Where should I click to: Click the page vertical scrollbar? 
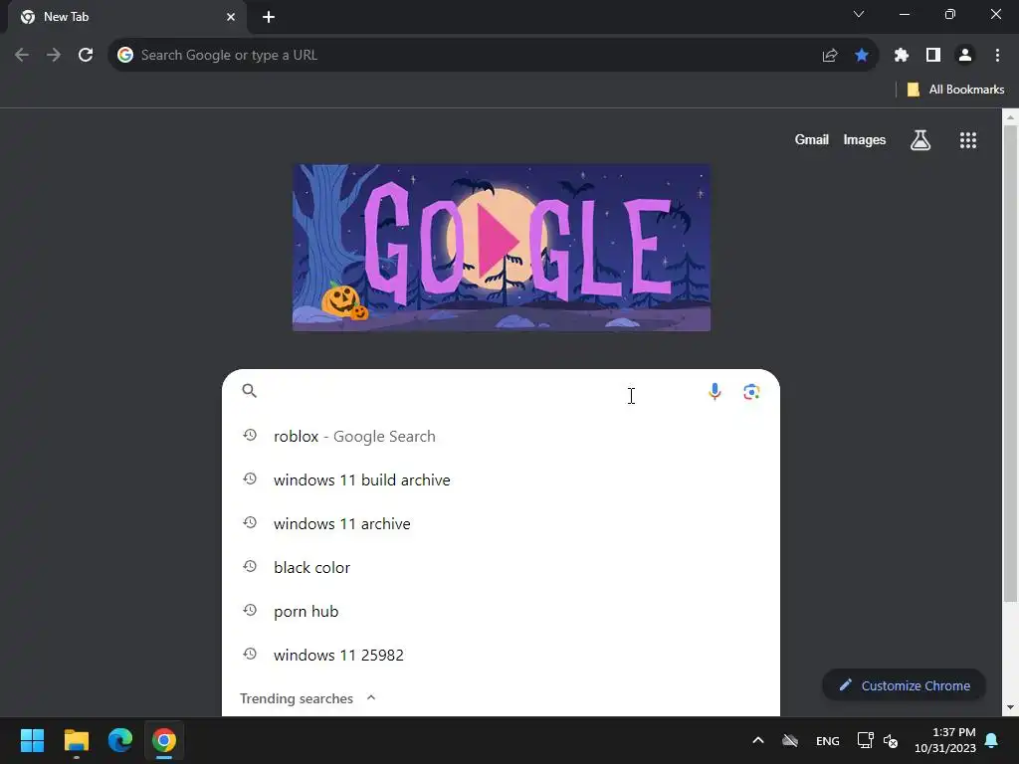(x=1011, y=364)
